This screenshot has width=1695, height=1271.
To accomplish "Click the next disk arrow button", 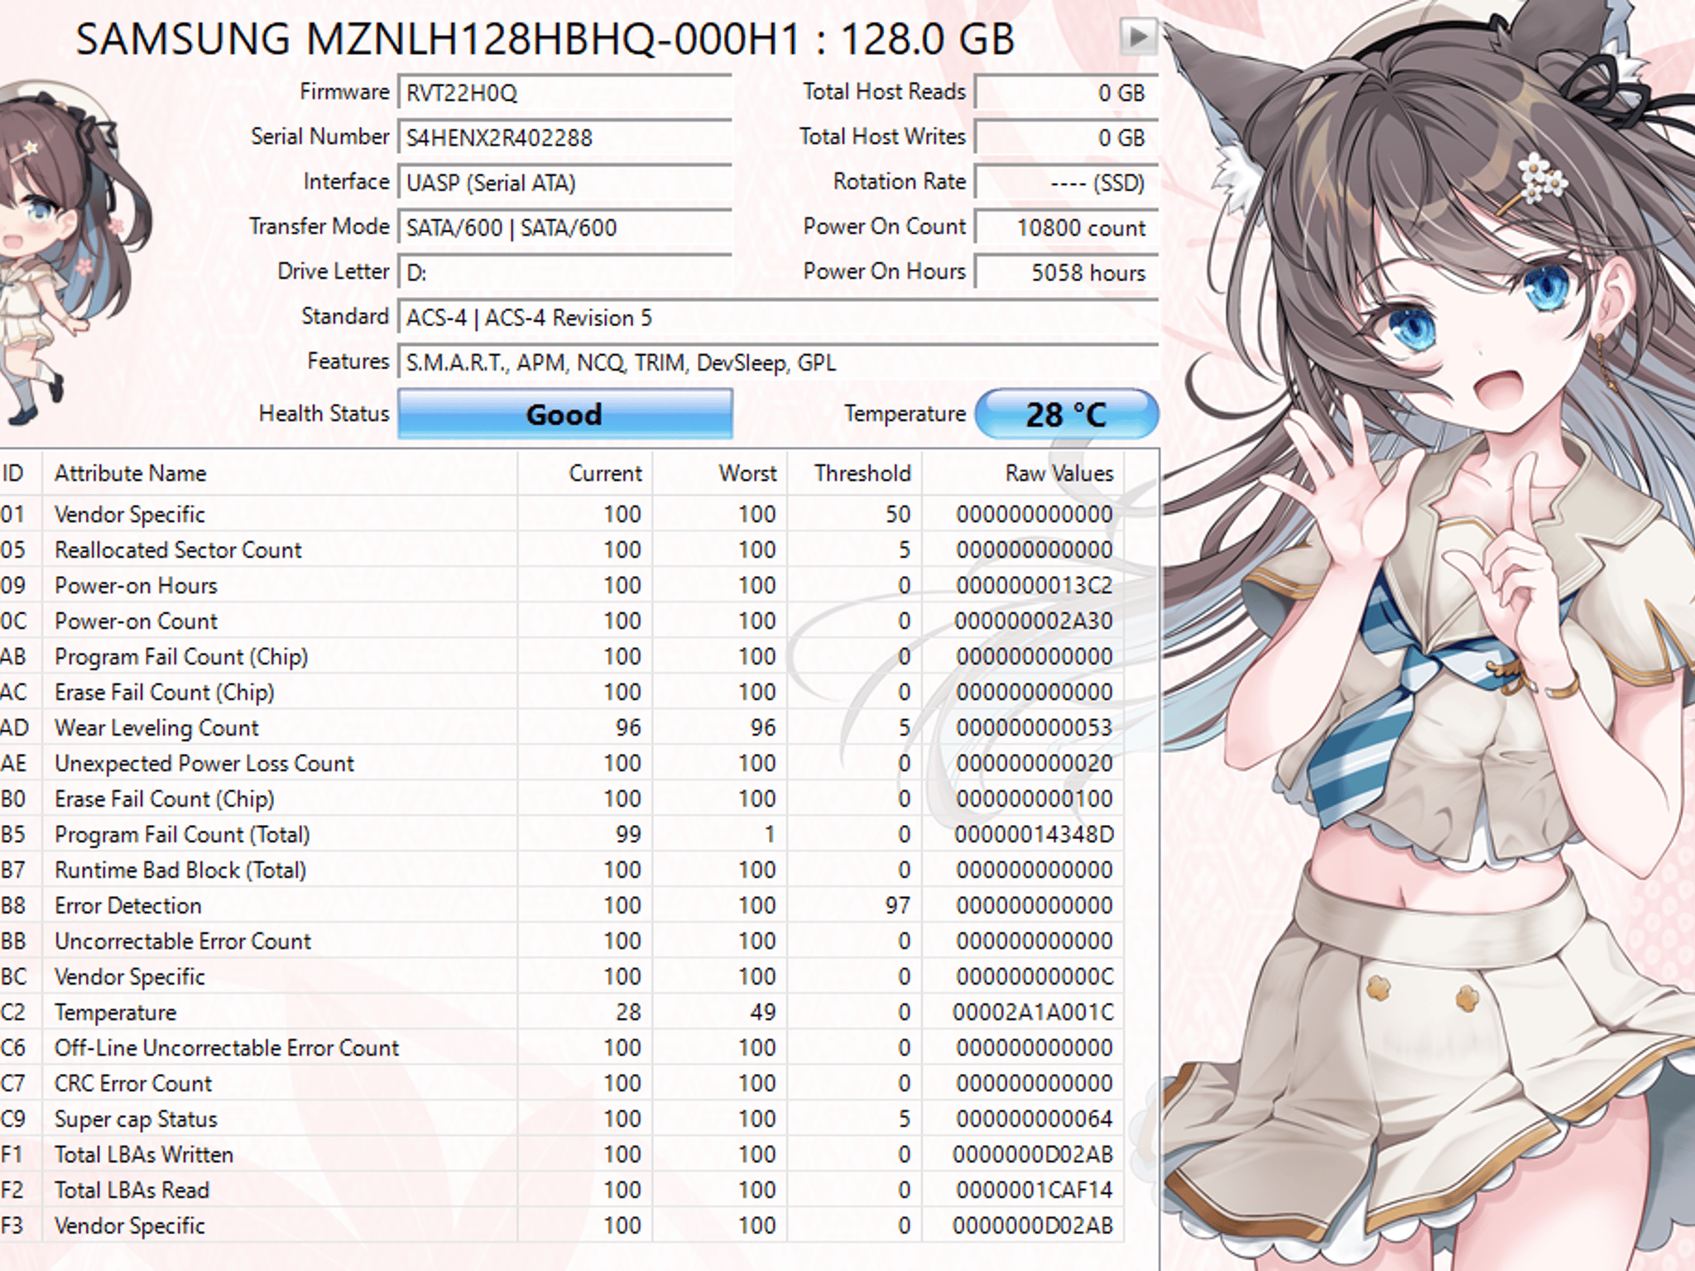I will 1138,36.
